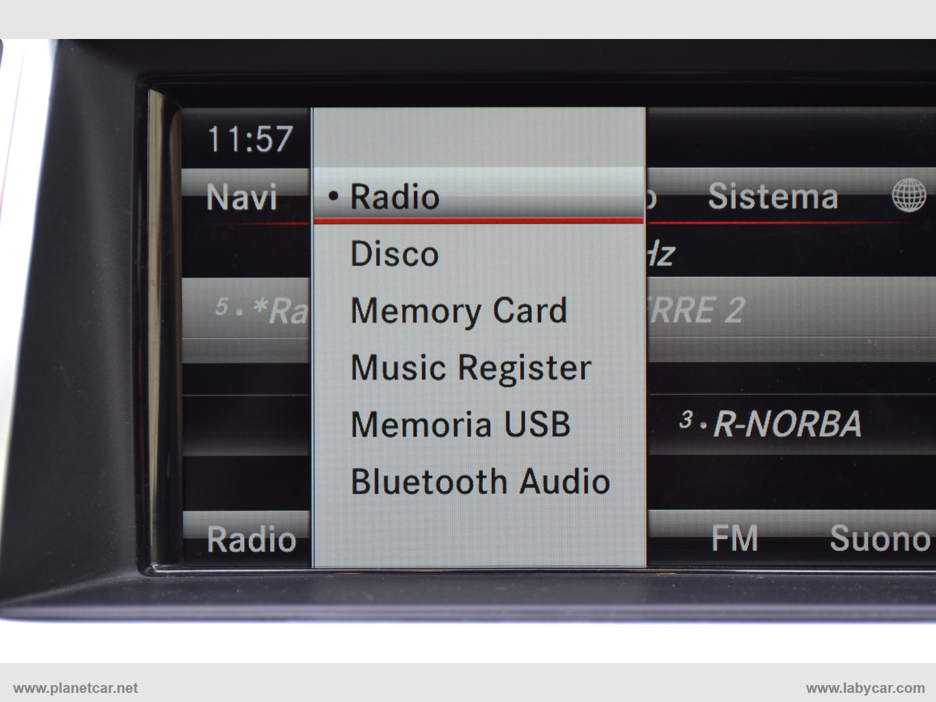Viewport: 936px width, 702px height.
Task: Tap the 11:57 clock display
Action: click(x=250, y=139)
